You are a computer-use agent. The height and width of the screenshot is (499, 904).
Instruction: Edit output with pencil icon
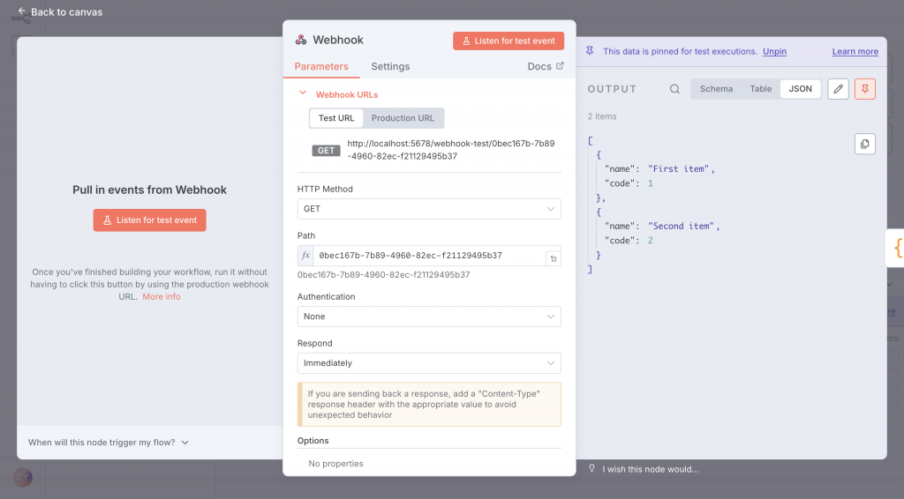839,89
